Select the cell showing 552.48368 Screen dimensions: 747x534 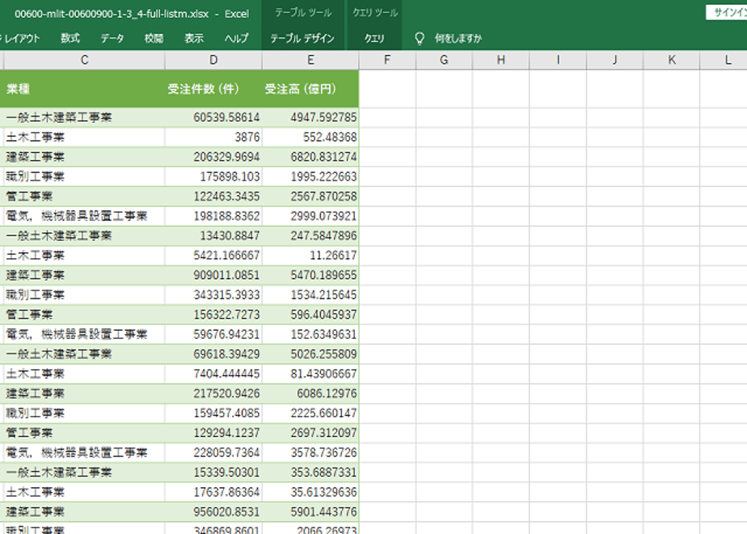tap(310, 138)
